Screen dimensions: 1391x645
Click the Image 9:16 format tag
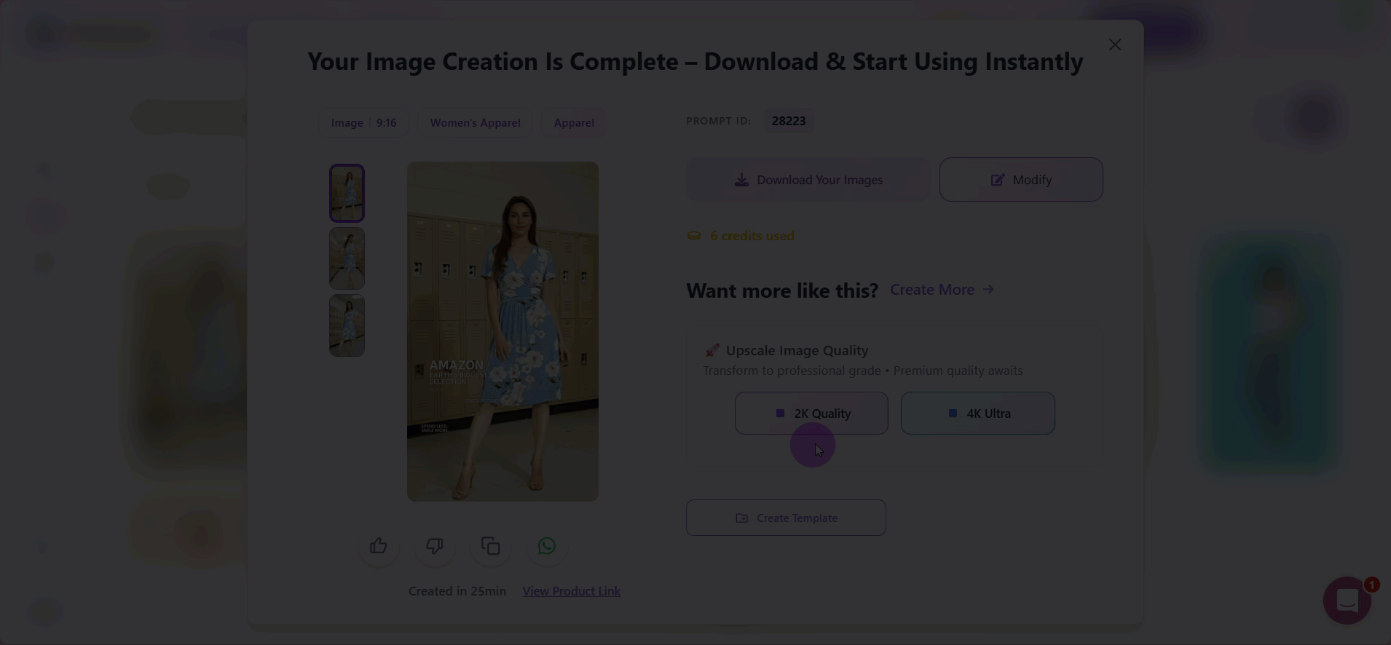pyautogui.click(x=363, y=123)
